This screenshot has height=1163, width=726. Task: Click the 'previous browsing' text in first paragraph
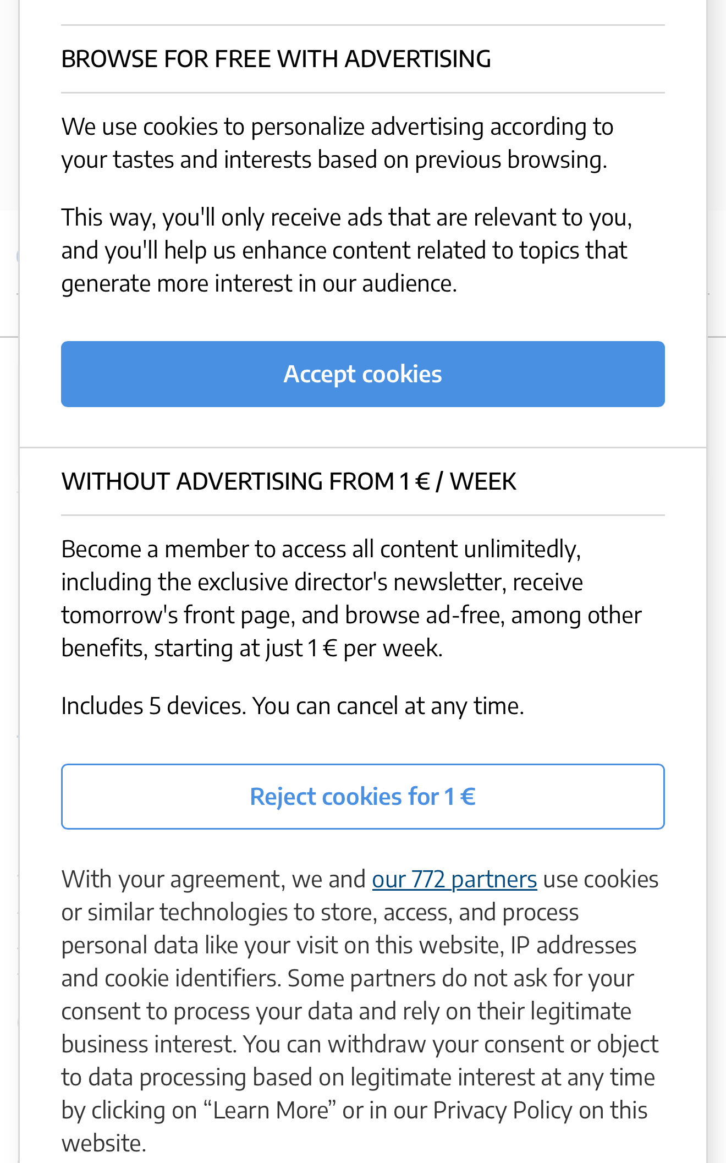[510, 160]
